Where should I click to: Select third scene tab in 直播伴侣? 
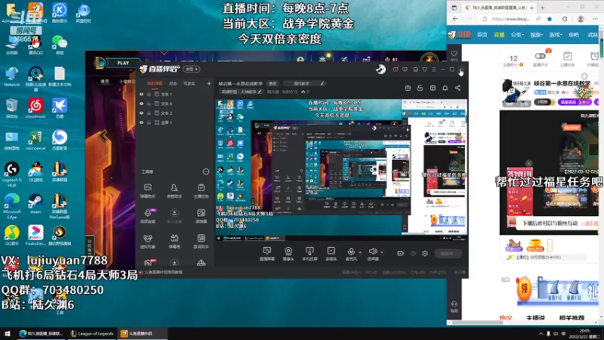tap(190, 83)
